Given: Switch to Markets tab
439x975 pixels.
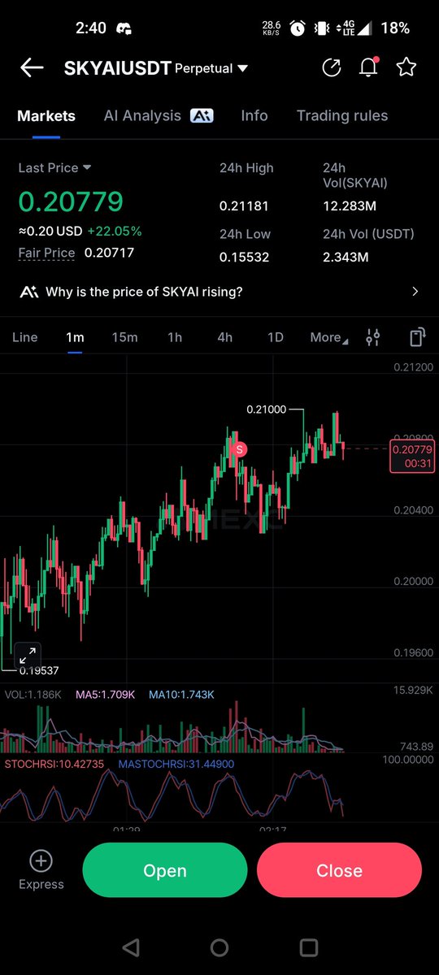Looking at the screenshot, I should (46, 115).
